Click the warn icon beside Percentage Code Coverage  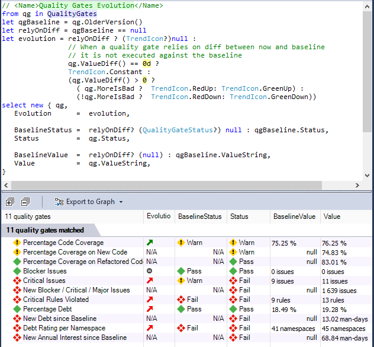click(17, 243)
